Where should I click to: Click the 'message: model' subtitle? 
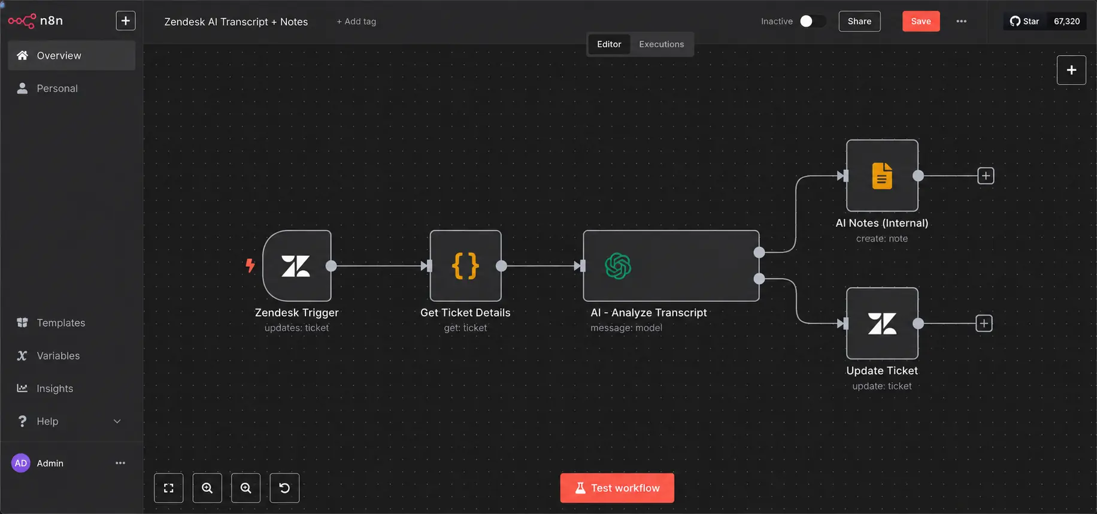[x=626, y=328]
